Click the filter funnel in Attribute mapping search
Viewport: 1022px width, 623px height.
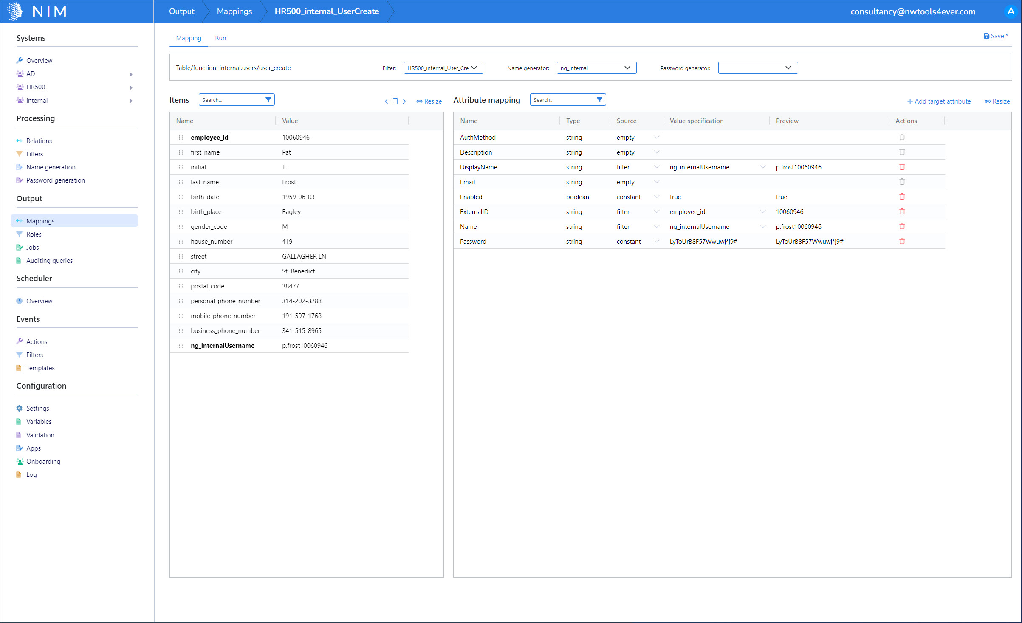pyautogui.click(x=599, y=100)
